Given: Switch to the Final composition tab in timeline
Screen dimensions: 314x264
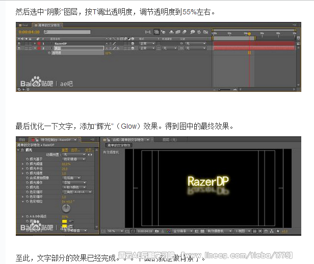Looking at the screenshot, I should [23, 25].
